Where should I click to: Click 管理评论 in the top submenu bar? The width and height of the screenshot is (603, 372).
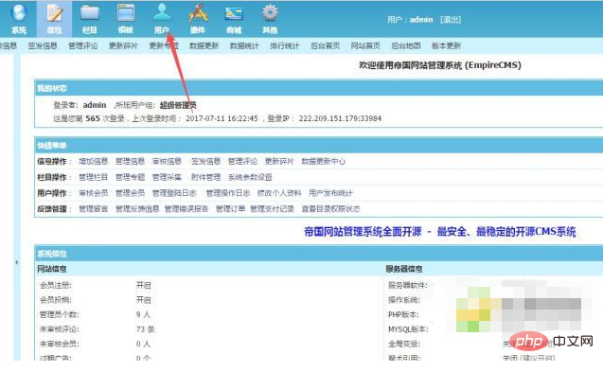83,45
